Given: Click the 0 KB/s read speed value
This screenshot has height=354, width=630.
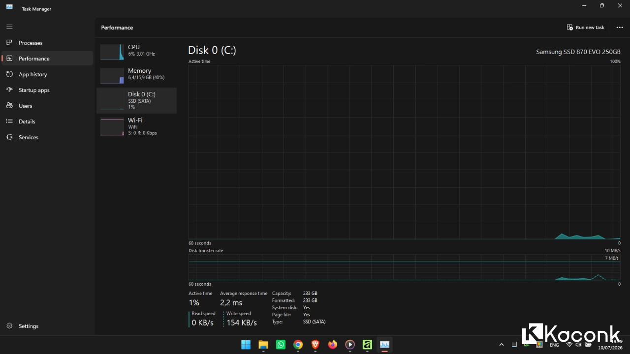Looking at the screenshot, I should [203, 323].
